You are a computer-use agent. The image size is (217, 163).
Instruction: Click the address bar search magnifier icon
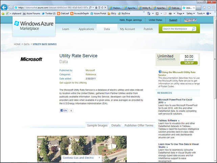(90, 7)
